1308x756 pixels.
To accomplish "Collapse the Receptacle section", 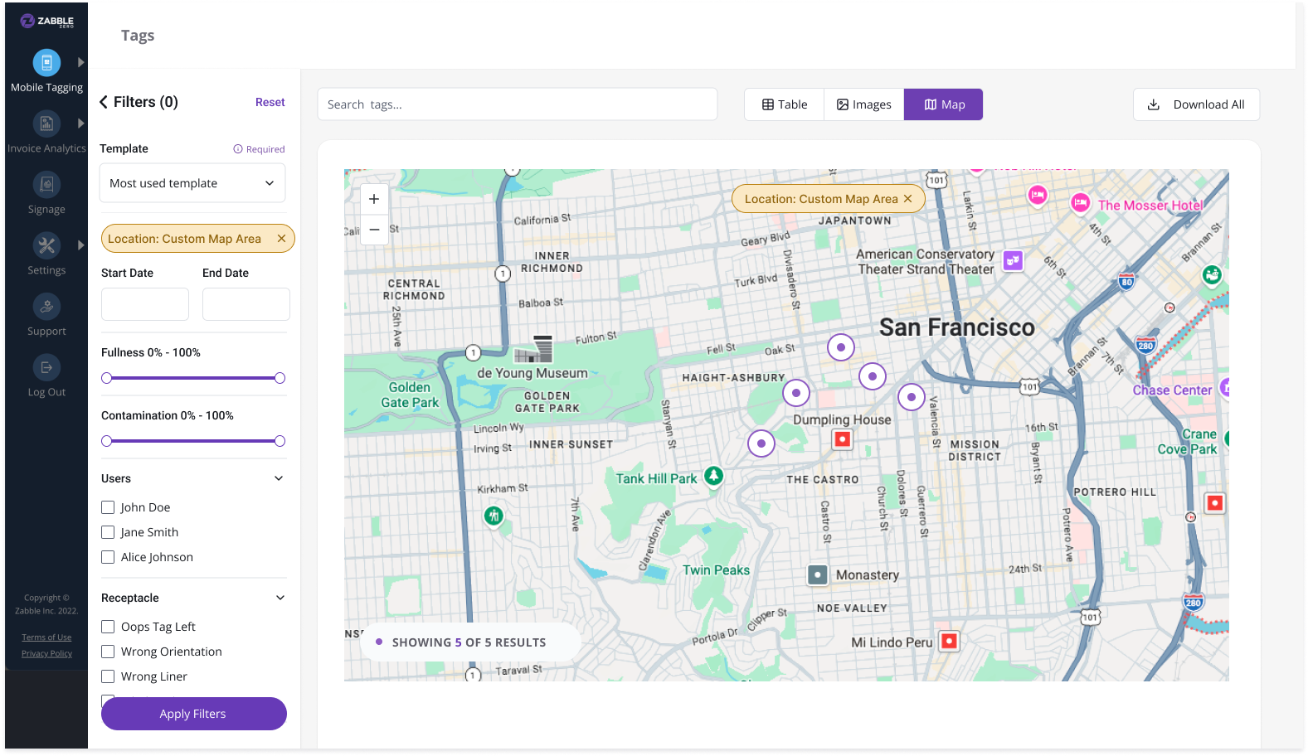I will [x=280, y=598].
